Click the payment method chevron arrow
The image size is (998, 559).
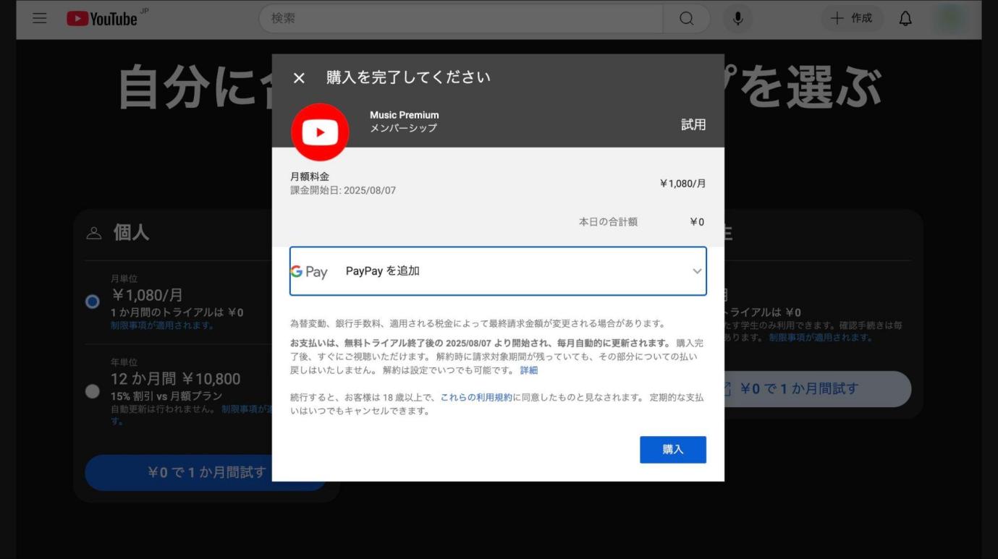point(697,271)
